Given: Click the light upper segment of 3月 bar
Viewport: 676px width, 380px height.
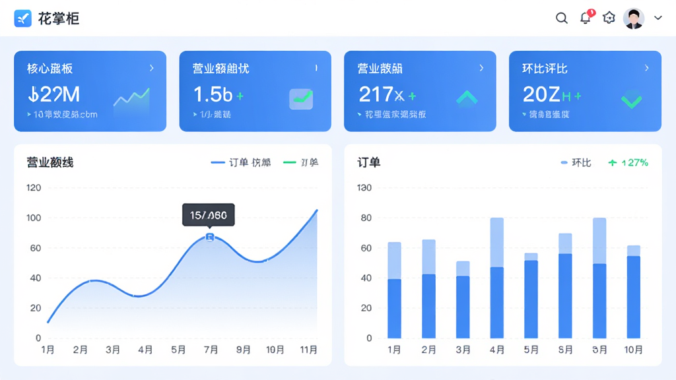Looking at the screenshot, I should pyautogui.click(x=463, y=269).
